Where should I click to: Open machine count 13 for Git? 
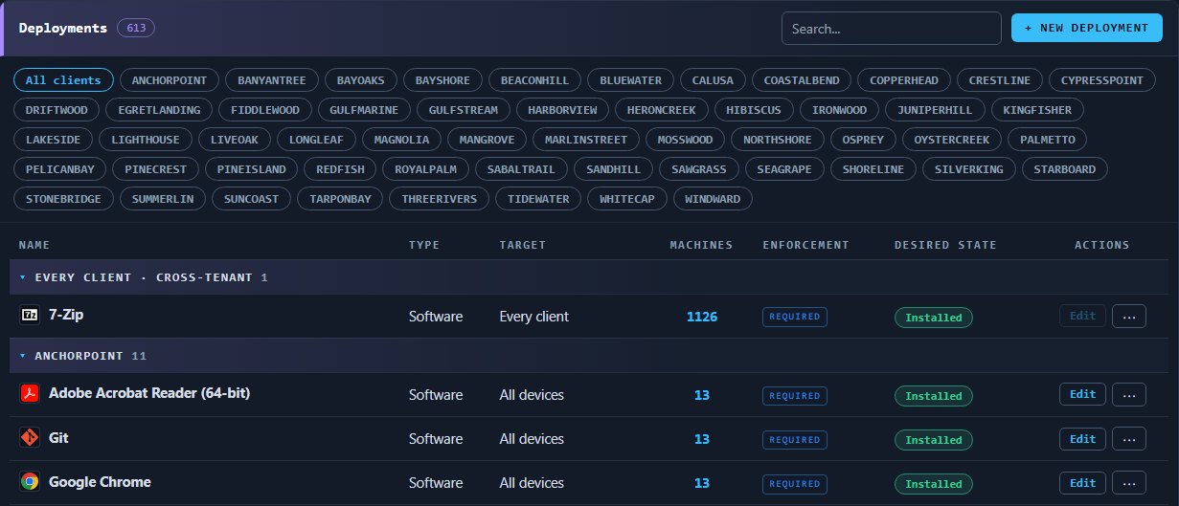coord(702,439)
